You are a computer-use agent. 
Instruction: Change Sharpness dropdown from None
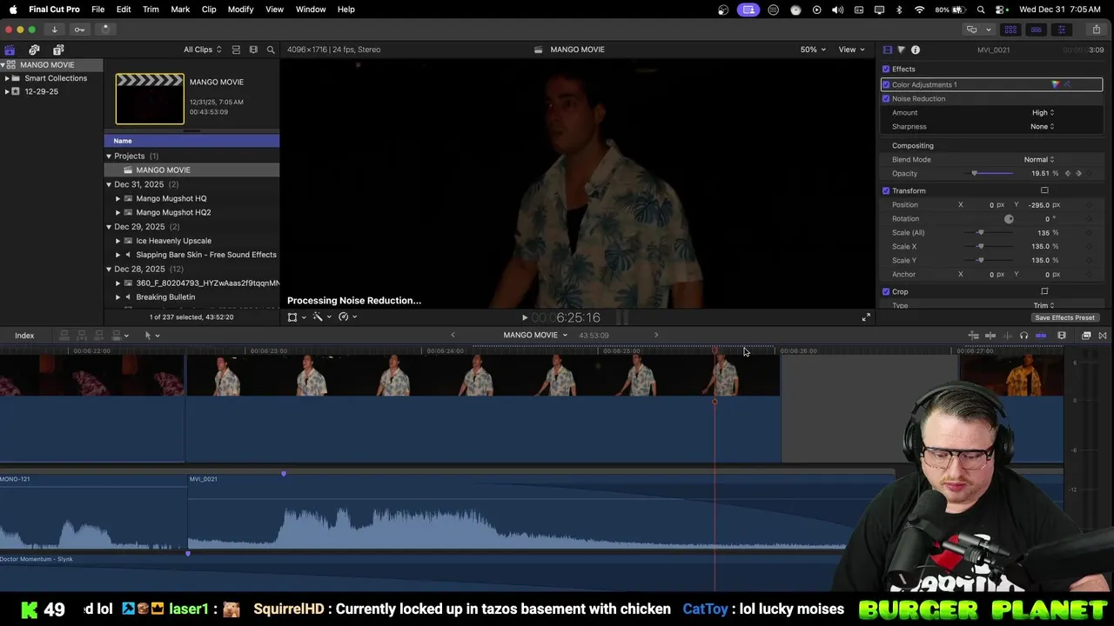1043,126
